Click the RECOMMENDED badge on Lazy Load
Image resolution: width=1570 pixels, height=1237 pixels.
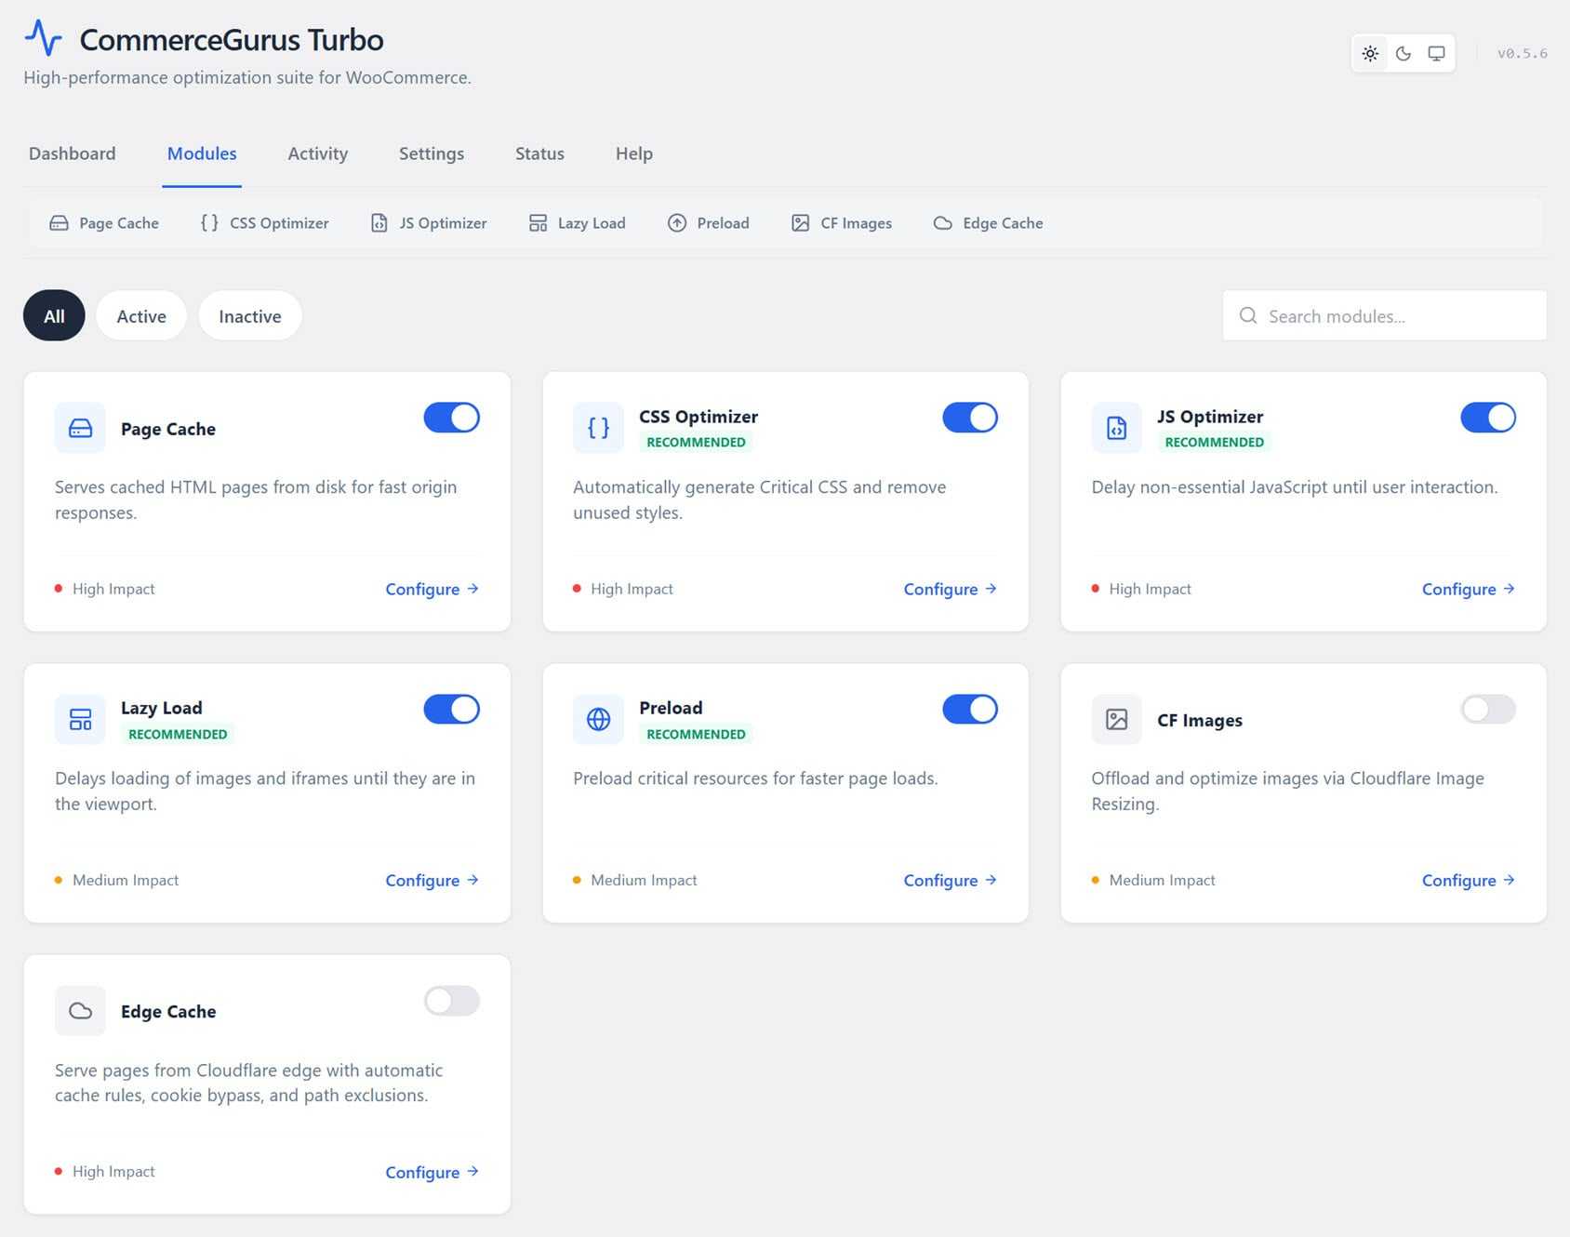(178, 734)
